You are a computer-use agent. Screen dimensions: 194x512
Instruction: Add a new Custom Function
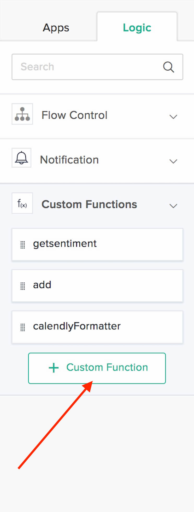[97, 368]
